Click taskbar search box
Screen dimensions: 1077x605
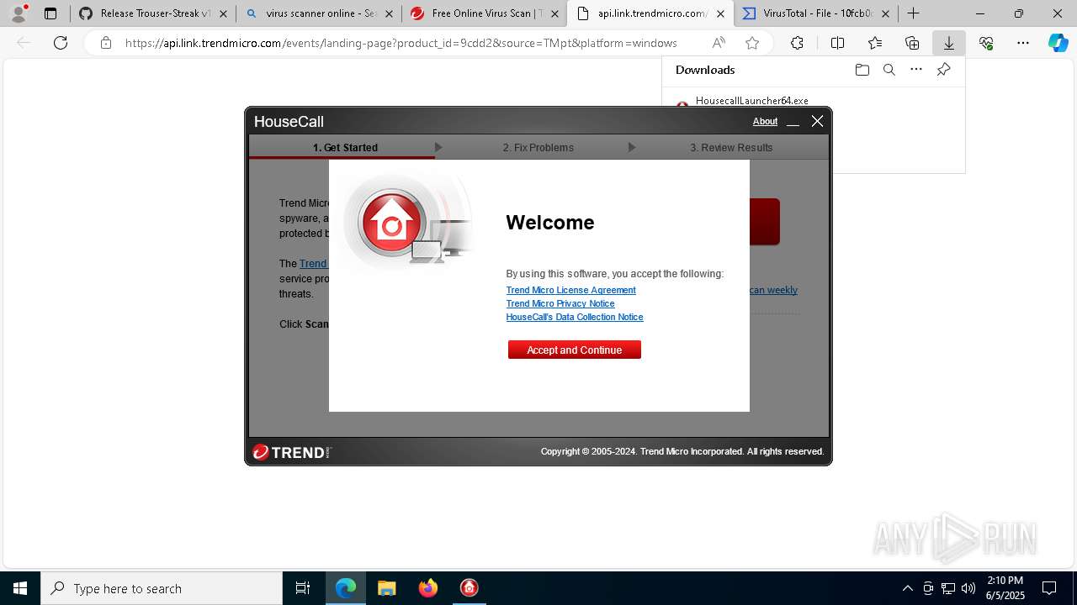[x=162, y=588]
